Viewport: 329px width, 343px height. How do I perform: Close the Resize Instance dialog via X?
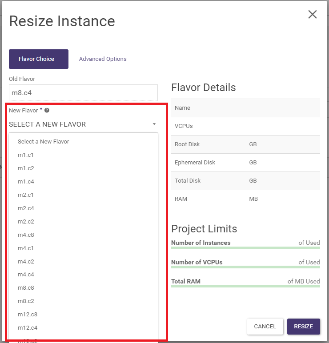313,14
